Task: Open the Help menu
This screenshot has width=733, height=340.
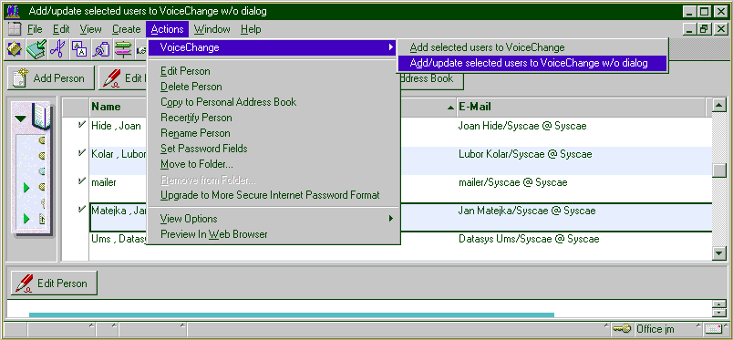Action: (x=251, y=29)
